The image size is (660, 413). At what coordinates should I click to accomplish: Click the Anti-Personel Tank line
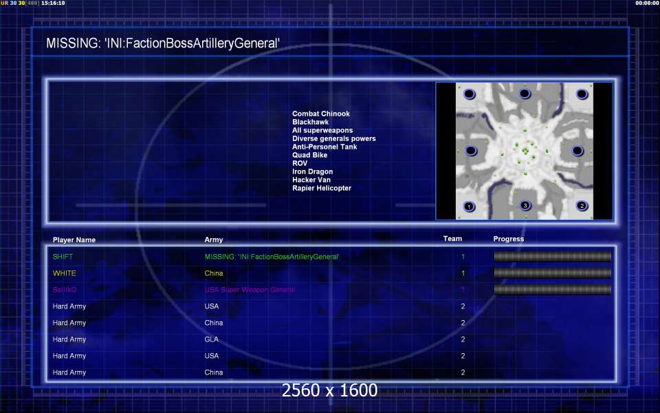324,147
